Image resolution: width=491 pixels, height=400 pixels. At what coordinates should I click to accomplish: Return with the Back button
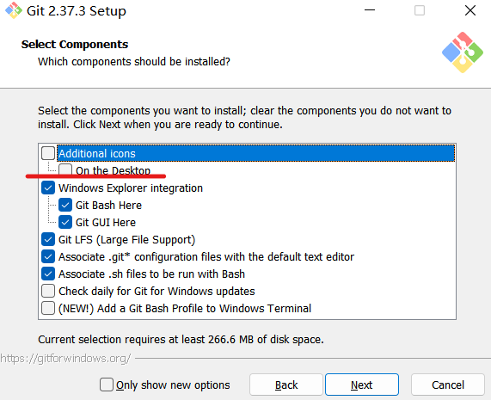286,385
